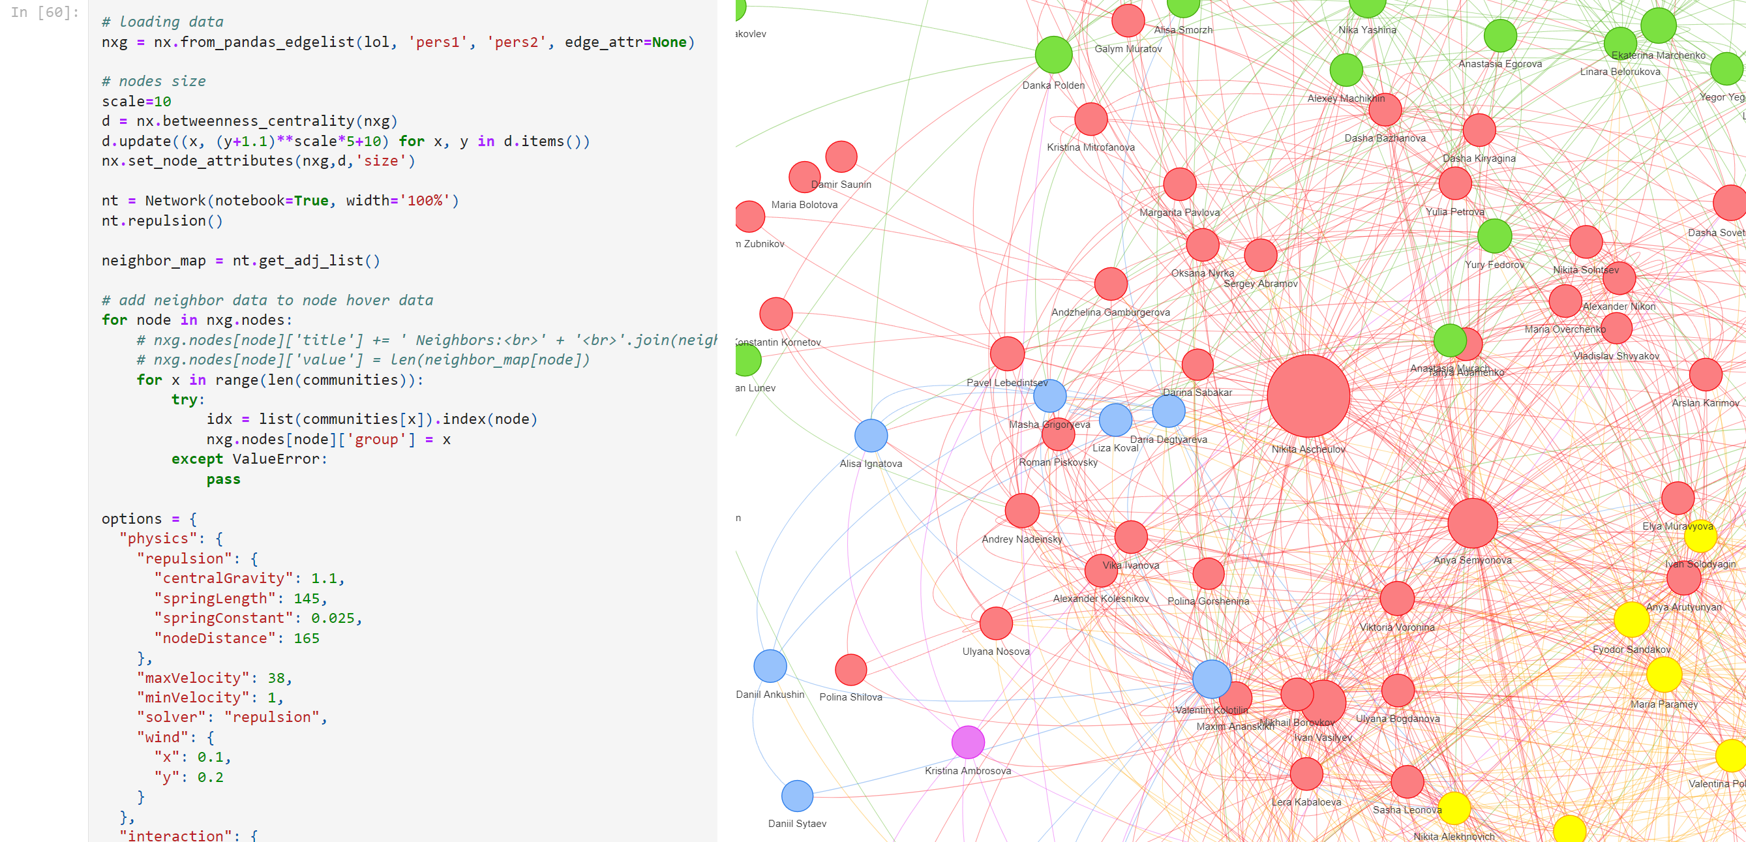Click the '# loading data' comment line
The image size is (1746, 842).
pos(162,22)
